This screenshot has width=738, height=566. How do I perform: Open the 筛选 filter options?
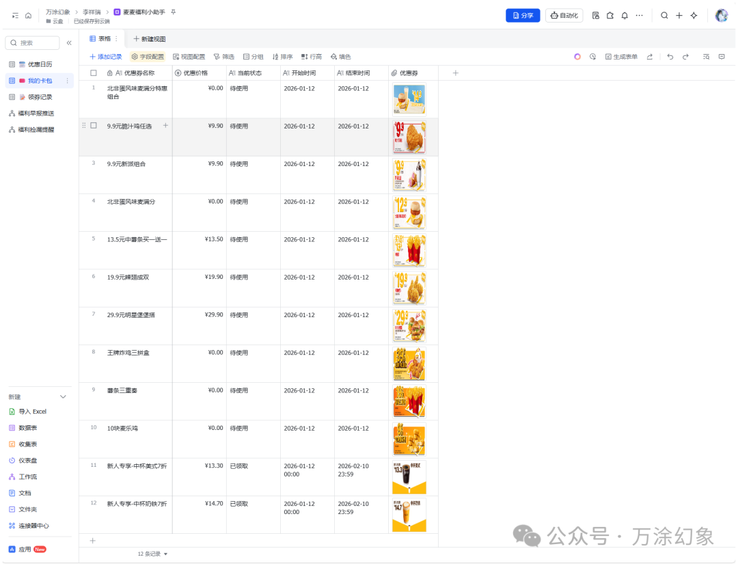pos(224,56)
